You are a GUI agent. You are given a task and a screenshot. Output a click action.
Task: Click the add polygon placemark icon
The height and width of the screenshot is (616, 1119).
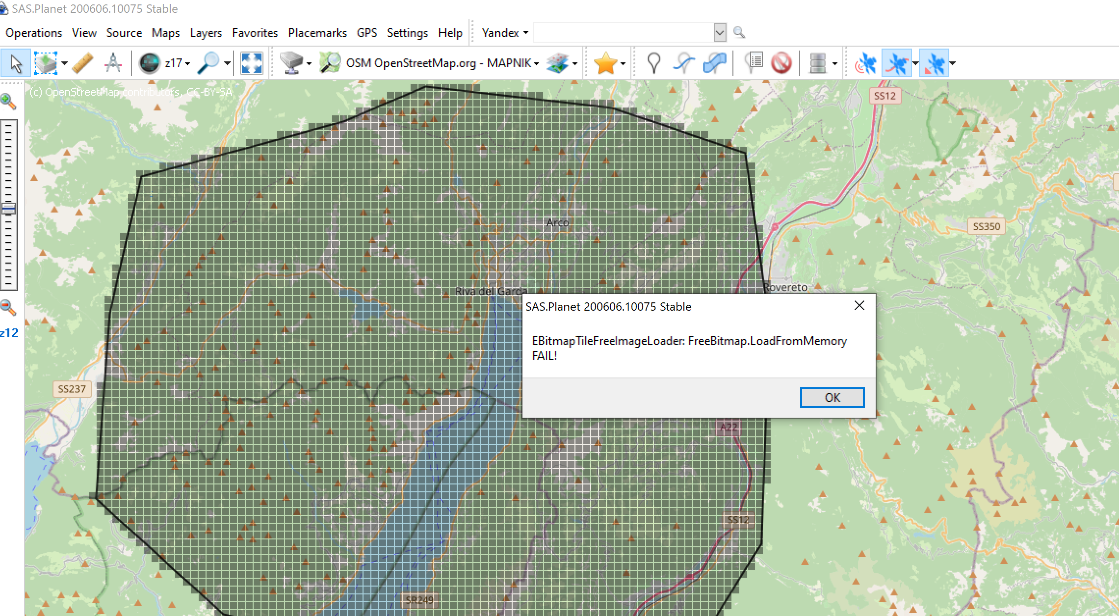[714, 63]
